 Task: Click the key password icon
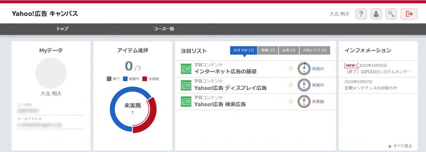tap(391, 14)
